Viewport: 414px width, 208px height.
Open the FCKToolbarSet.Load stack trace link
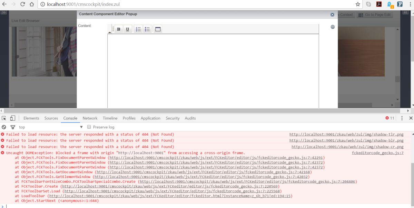172,191
